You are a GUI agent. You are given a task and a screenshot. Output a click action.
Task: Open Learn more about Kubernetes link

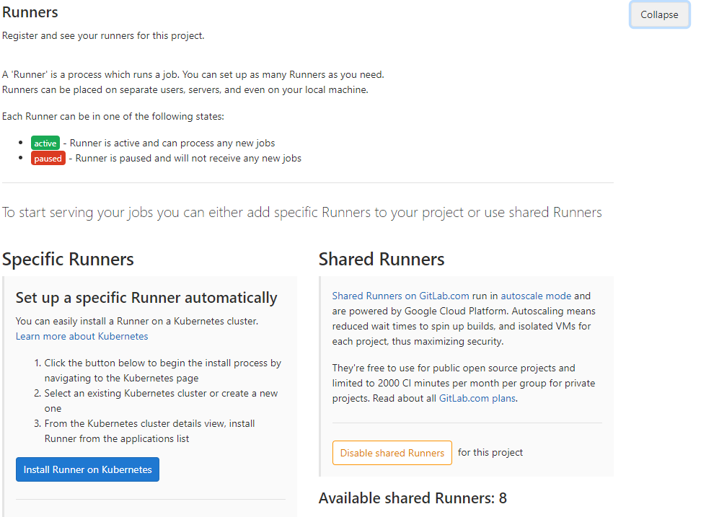click(x=81, y=336)
